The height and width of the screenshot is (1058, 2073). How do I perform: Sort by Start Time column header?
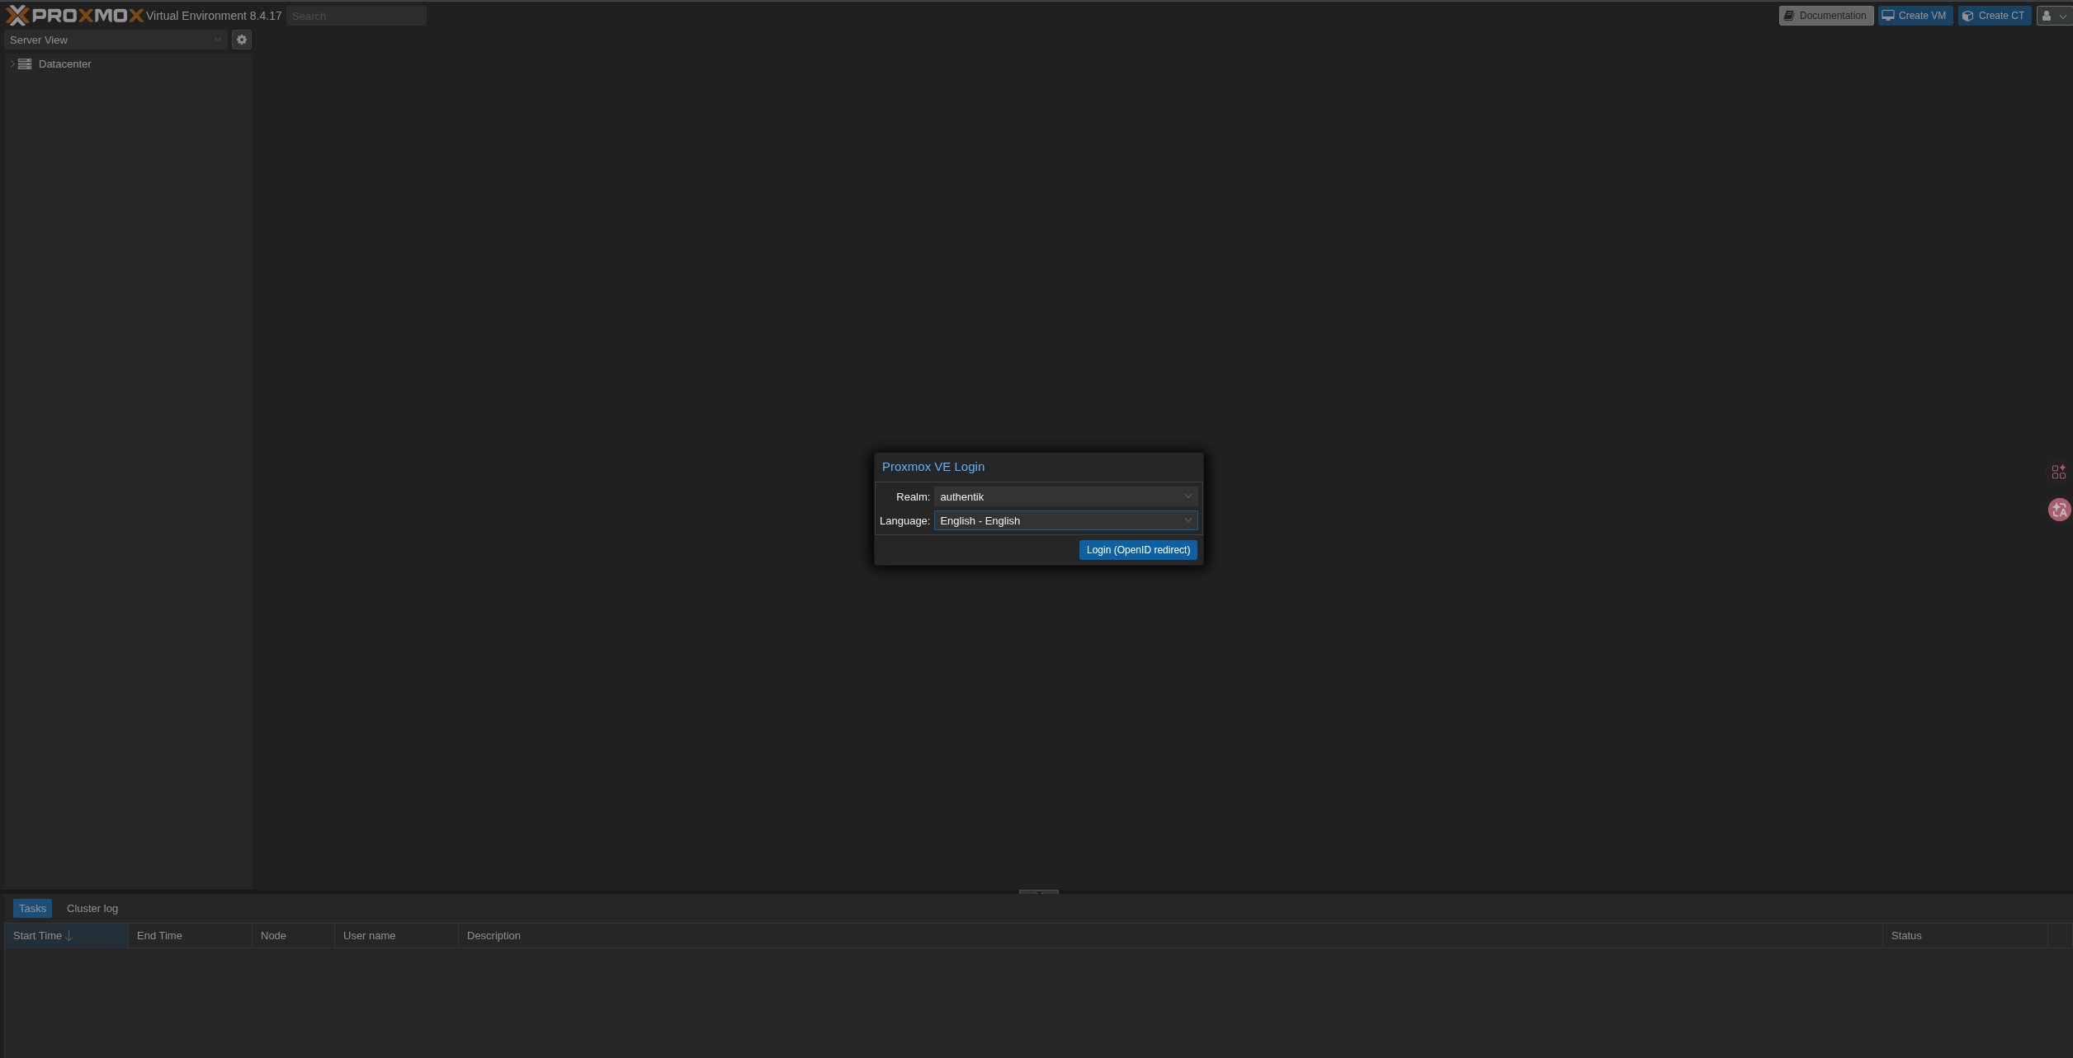(x=38, y=936)
